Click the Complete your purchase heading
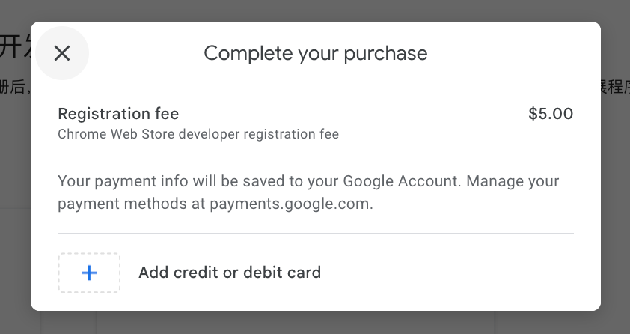 point(316,53)
